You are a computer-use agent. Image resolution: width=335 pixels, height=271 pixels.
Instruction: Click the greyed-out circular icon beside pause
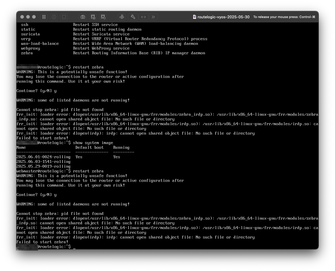tap(54, 17)
